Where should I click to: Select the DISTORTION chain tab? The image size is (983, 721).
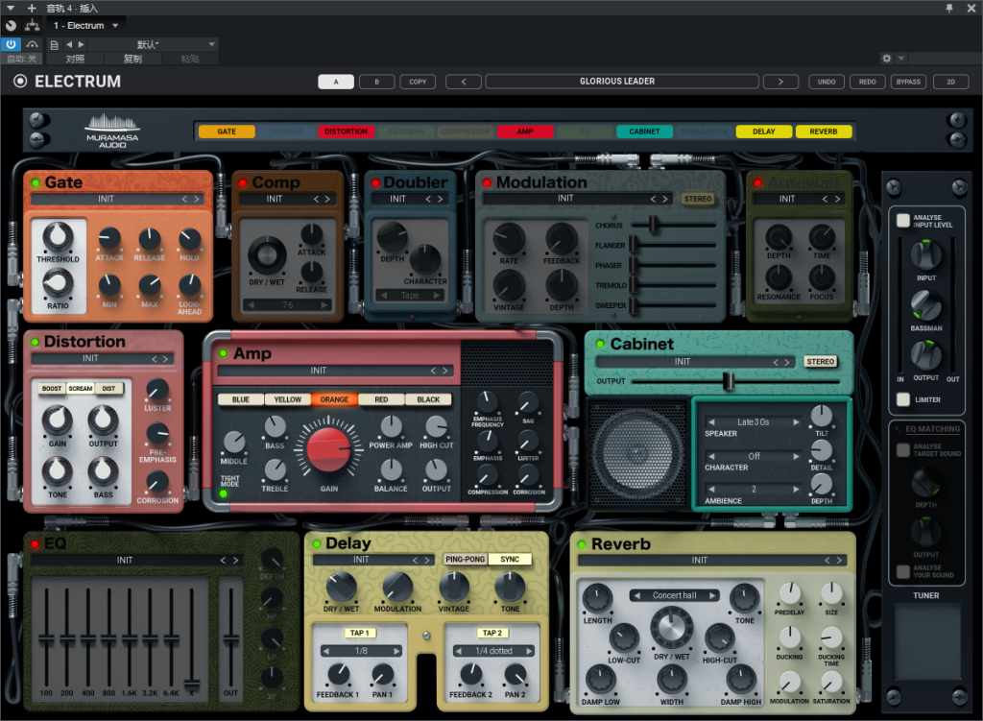pyautogui.click(x=346, y=132)
